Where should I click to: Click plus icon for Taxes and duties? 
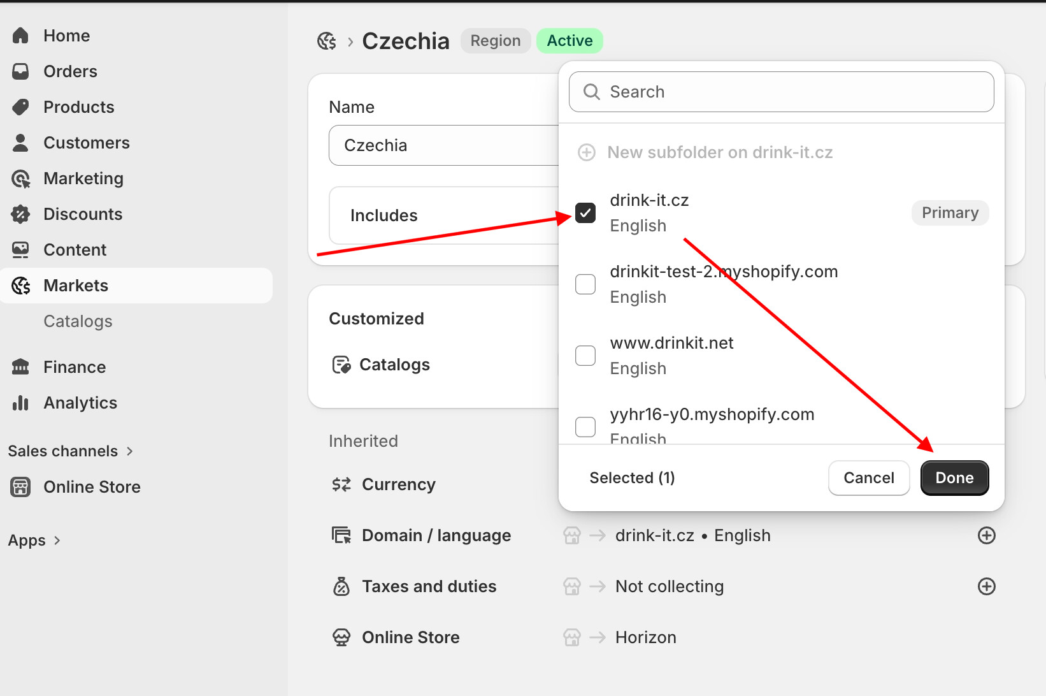[x=986, y=586]
